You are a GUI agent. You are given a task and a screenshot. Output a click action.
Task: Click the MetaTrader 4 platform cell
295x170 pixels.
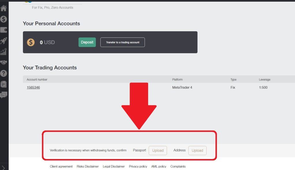click(182, 87)
